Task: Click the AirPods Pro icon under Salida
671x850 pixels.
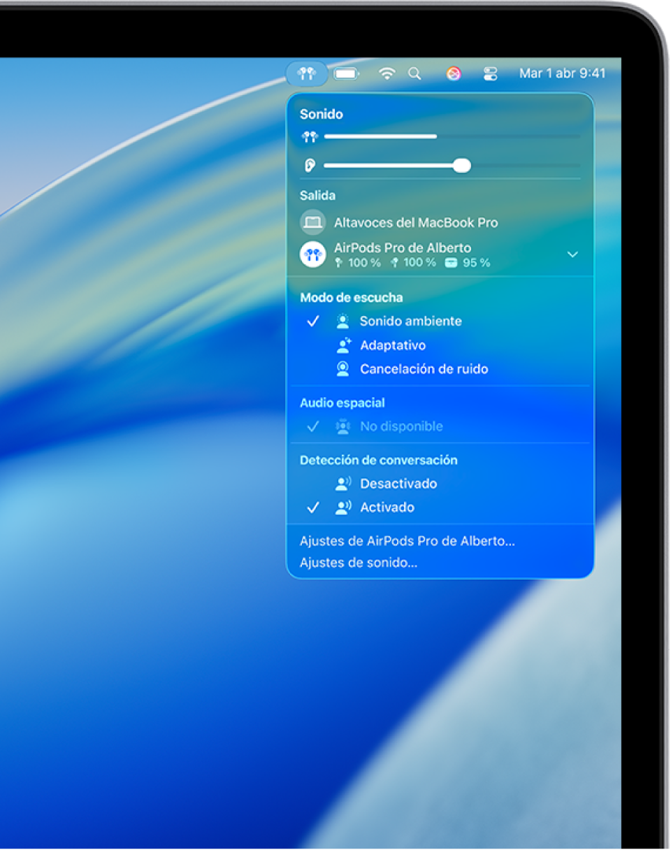Action: (312, 254)
